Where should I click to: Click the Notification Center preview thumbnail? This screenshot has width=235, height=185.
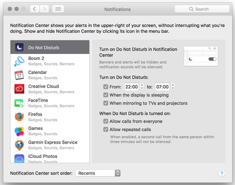[x=201, y=56]
